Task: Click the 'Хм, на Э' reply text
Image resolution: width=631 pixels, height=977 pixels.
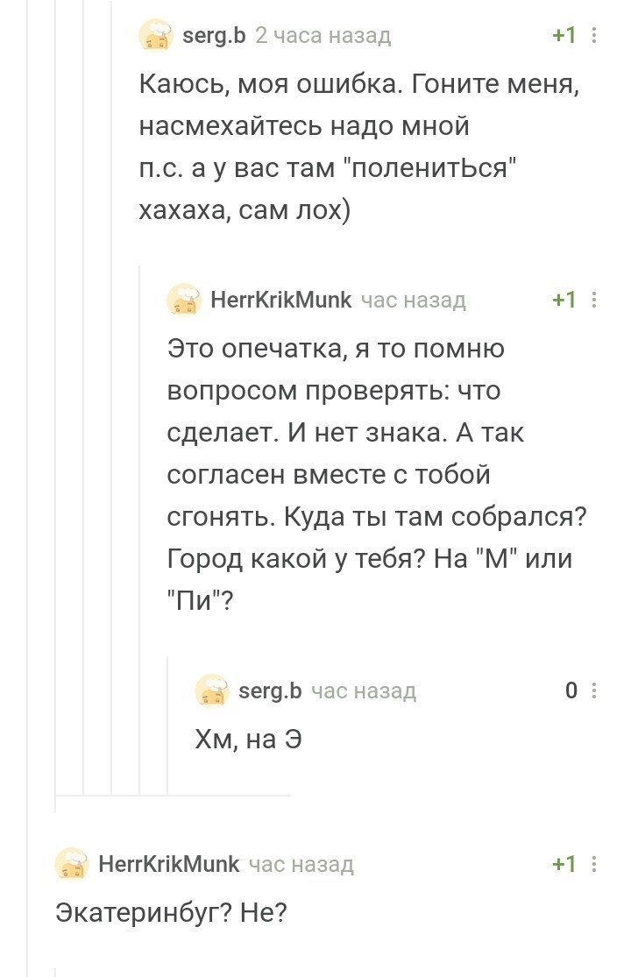Action: point(248,740)
